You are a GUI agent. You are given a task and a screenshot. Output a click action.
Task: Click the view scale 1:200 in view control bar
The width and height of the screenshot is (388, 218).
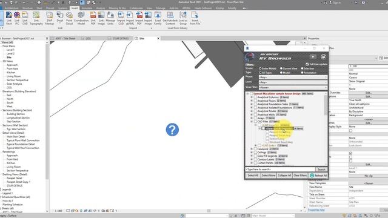point(58,211)
